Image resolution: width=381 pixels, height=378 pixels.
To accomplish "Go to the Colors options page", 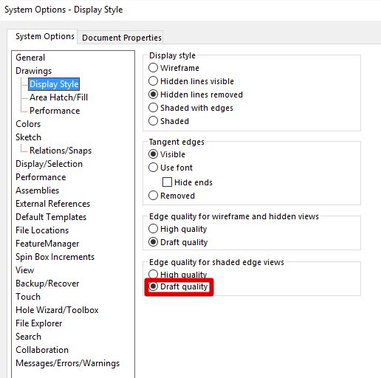I will pos(28,124).
